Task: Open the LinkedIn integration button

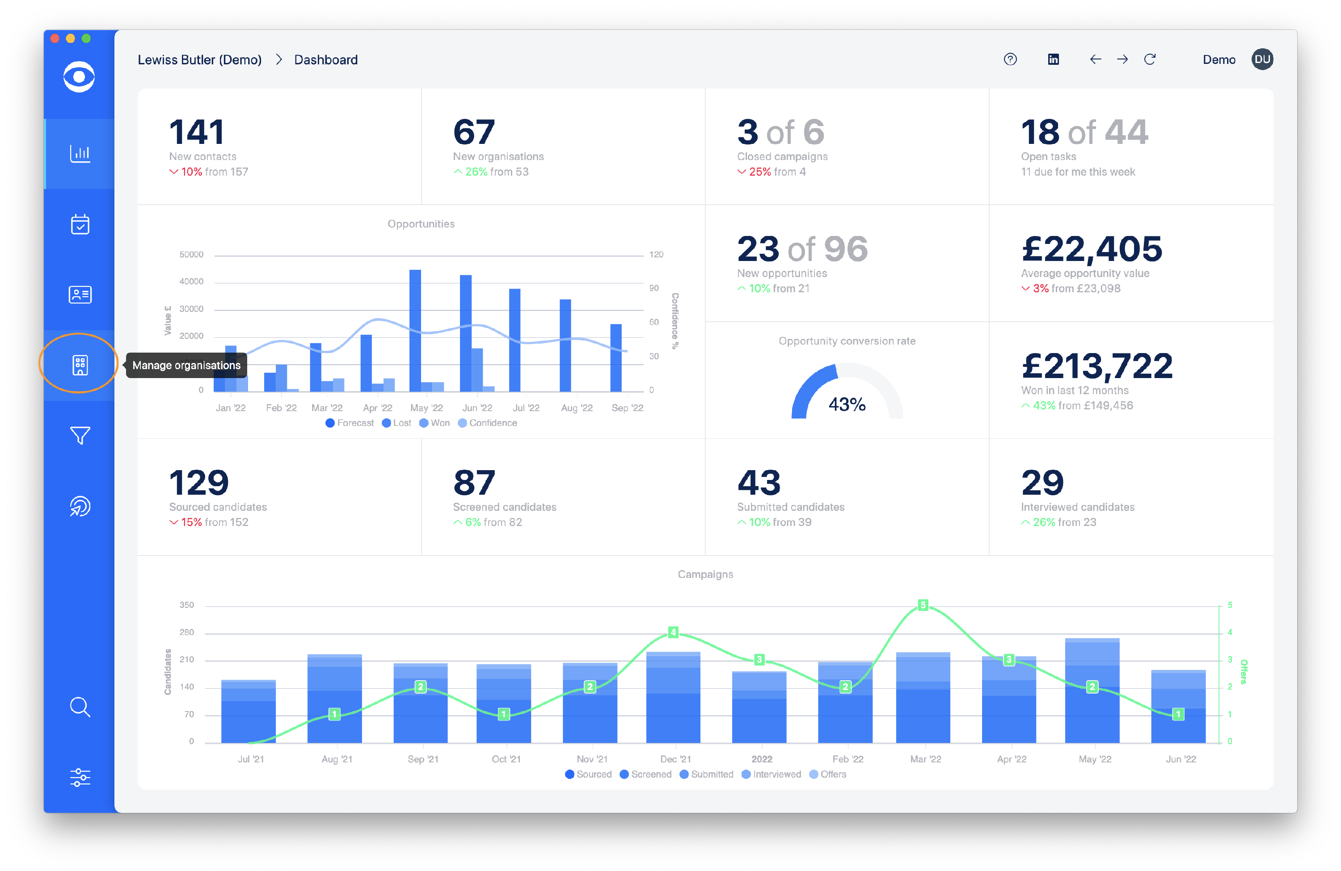Action: pos(1053,59)
